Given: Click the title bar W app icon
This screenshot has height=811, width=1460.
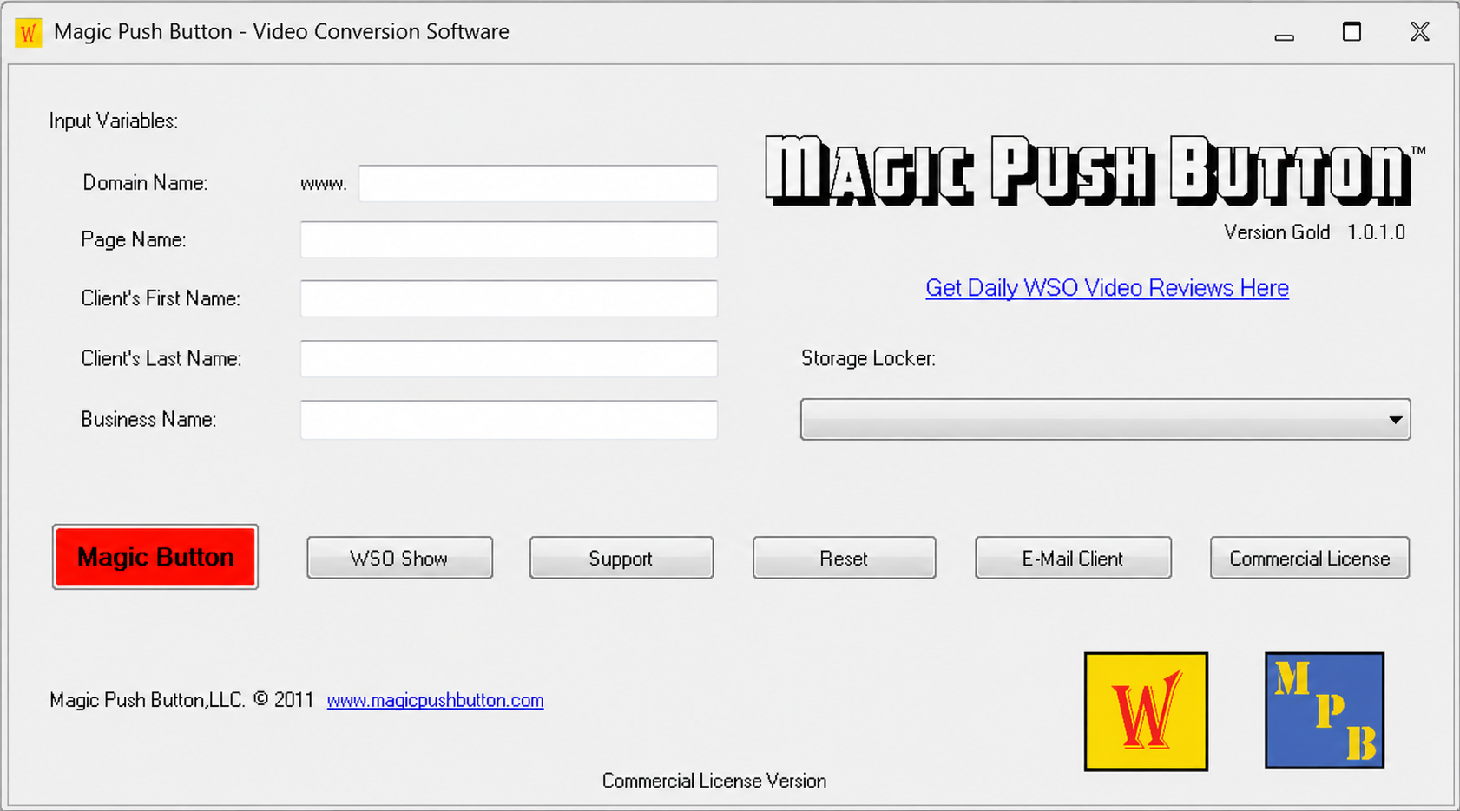Looking at the screenshot, I should [x=28, y=33].
